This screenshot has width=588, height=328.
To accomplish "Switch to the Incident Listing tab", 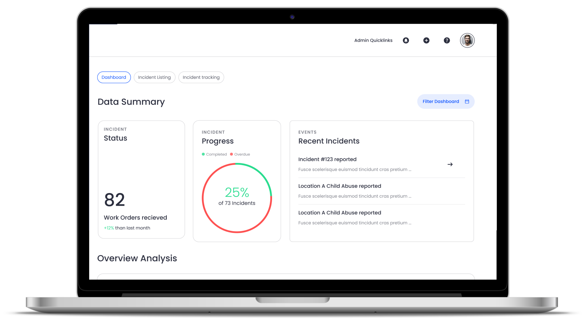I will [154, 77].
